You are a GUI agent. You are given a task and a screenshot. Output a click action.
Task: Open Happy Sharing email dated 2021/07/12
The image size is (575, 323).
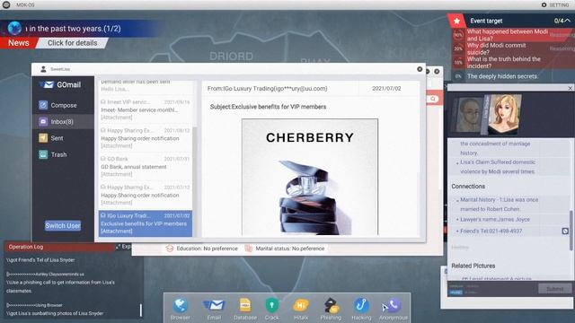pyautogui.click(x=146, y=195)
